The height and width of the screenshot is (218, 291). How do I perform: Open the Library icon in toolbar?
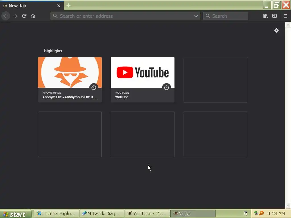(x=265, y=16)
